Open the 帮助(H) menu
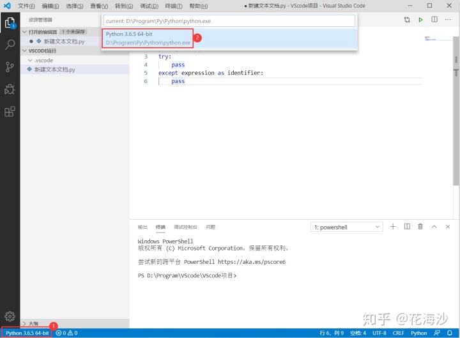Viewport: 460px width, 338px height. [x=199, y=6]
